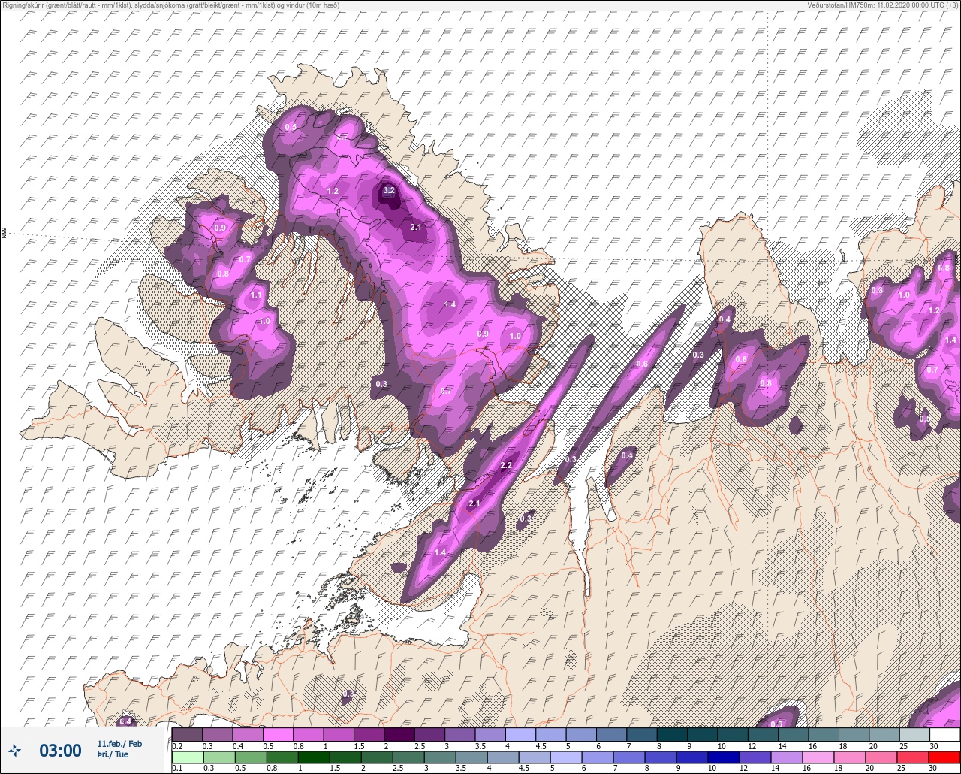Click the 2.1 value just below 2.2
This screenshot has width=961, height=774.
pos(474,504)
